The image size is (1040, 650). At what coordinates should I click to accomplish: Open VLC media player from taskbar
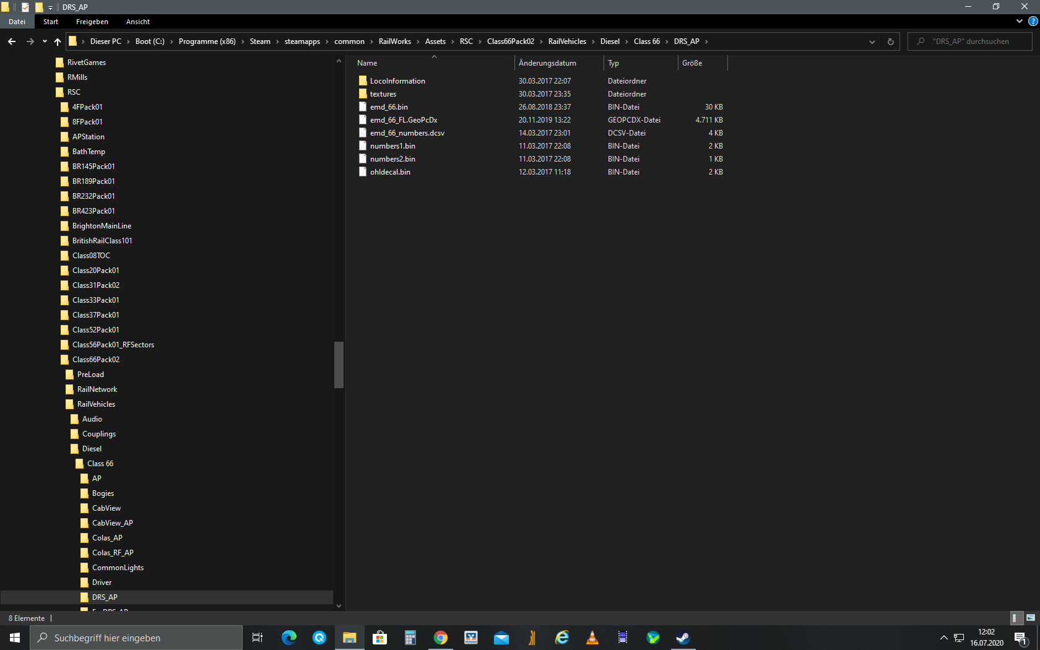tap(592, 638)
